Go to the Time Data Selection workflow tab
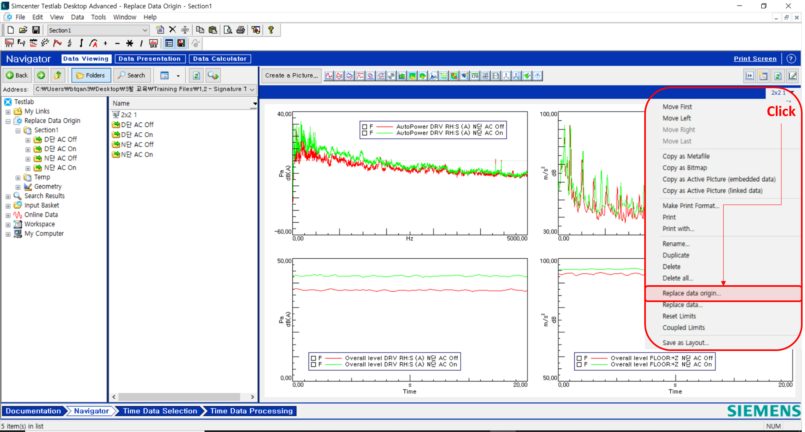This screenshot has width=805, height=432. point(160,411)
